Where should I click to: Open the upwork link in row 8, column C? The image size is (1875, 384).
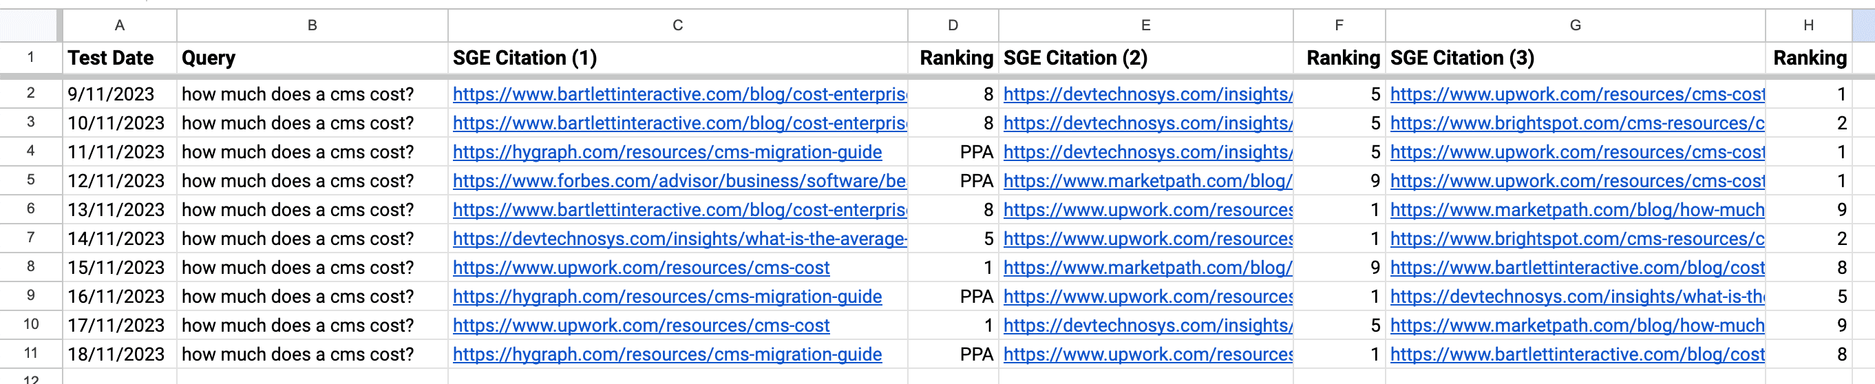coord(641,268)
